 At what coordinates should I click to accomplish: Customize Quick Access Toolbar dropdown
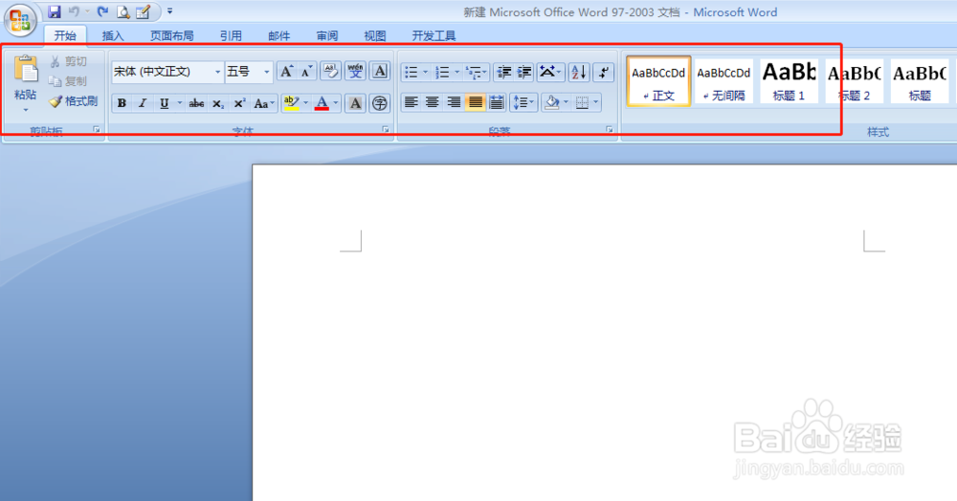click(169, 11)
